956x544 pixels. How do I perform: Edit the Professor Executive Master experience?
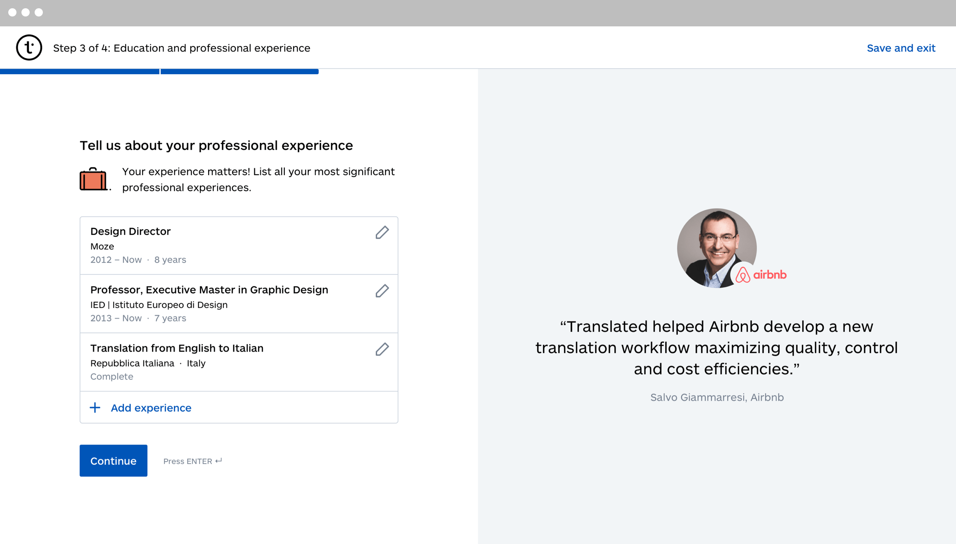click(x=382, y=291)
